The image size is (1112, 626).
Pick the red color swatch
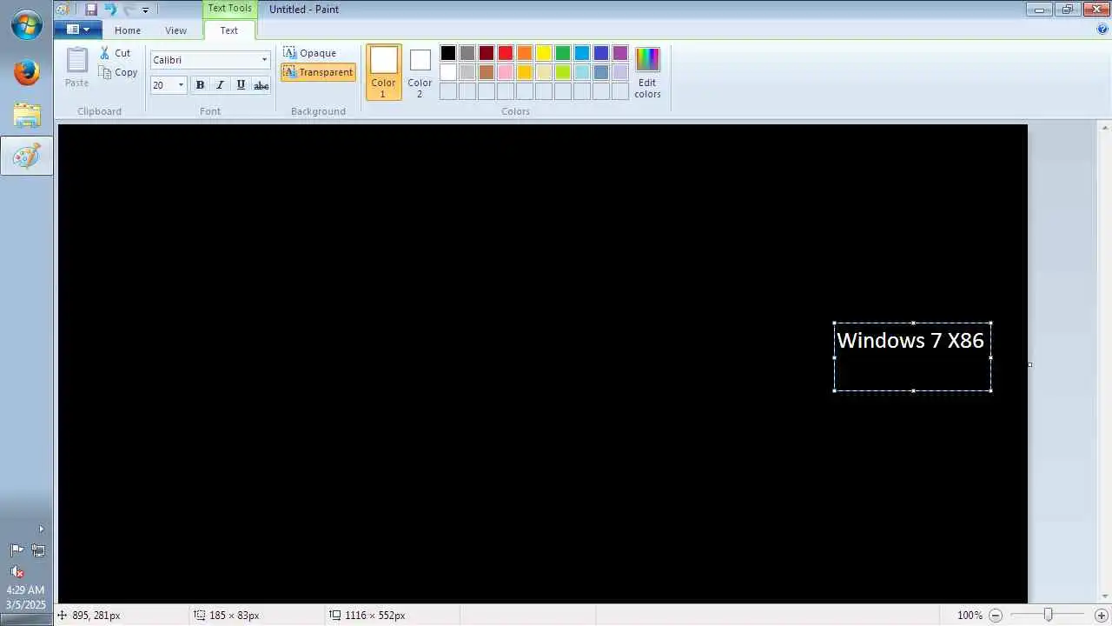point(506,53)
